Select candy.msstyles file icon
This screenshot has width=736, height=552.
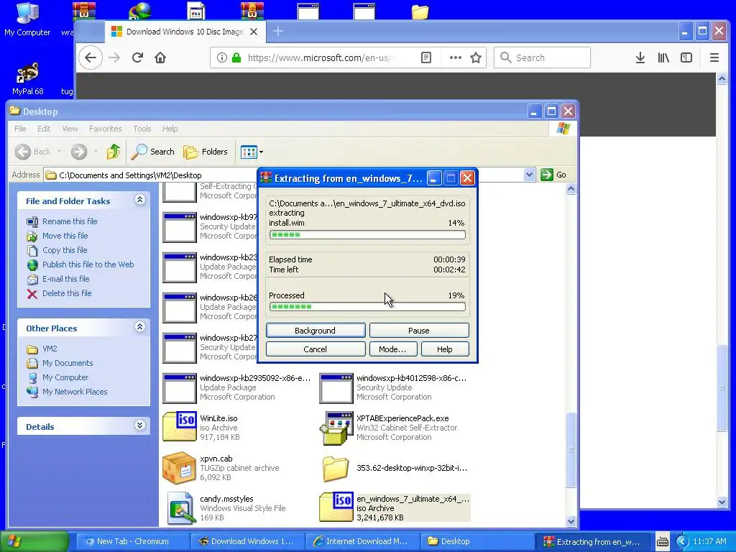click(x=181, y=508)
